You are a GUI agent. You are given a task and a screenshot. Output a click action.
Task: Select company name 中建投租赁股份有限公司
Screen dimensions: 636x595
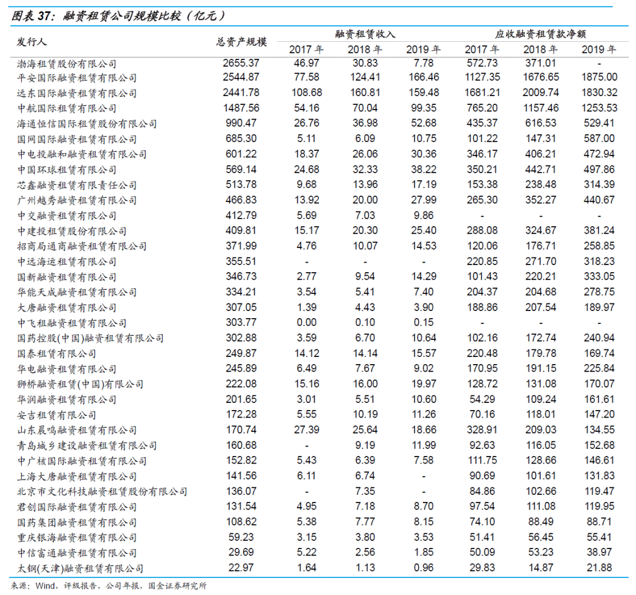[72, 231]
